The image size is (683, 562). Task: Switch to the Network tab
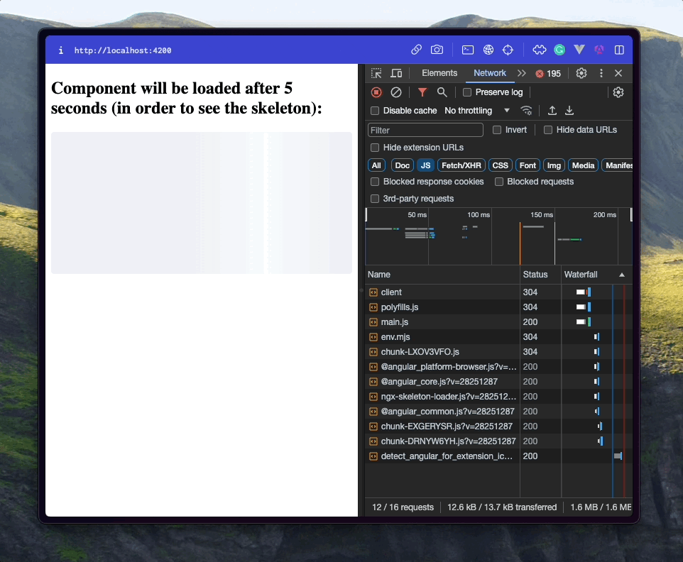490,73
